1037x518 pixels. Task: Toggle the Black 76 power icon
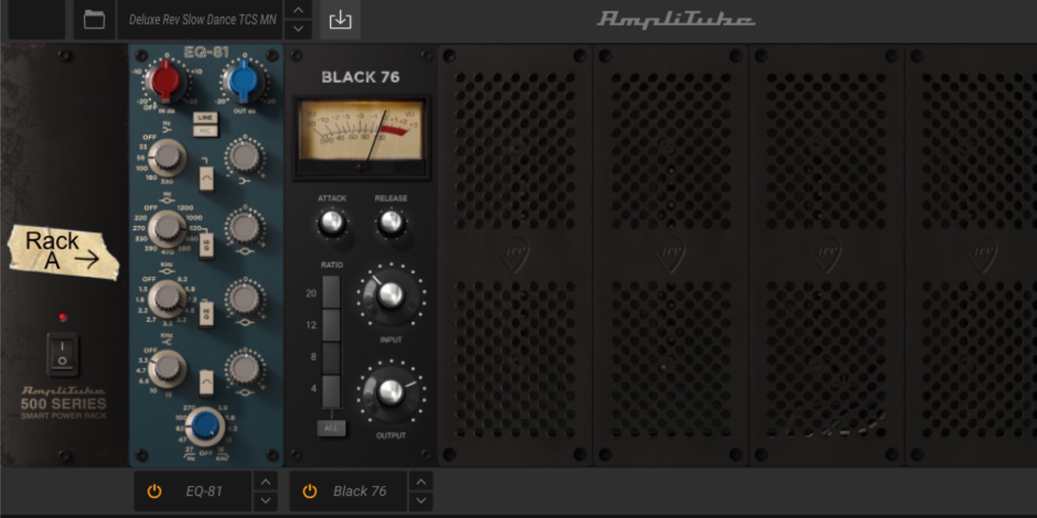(x=310, y=491)
